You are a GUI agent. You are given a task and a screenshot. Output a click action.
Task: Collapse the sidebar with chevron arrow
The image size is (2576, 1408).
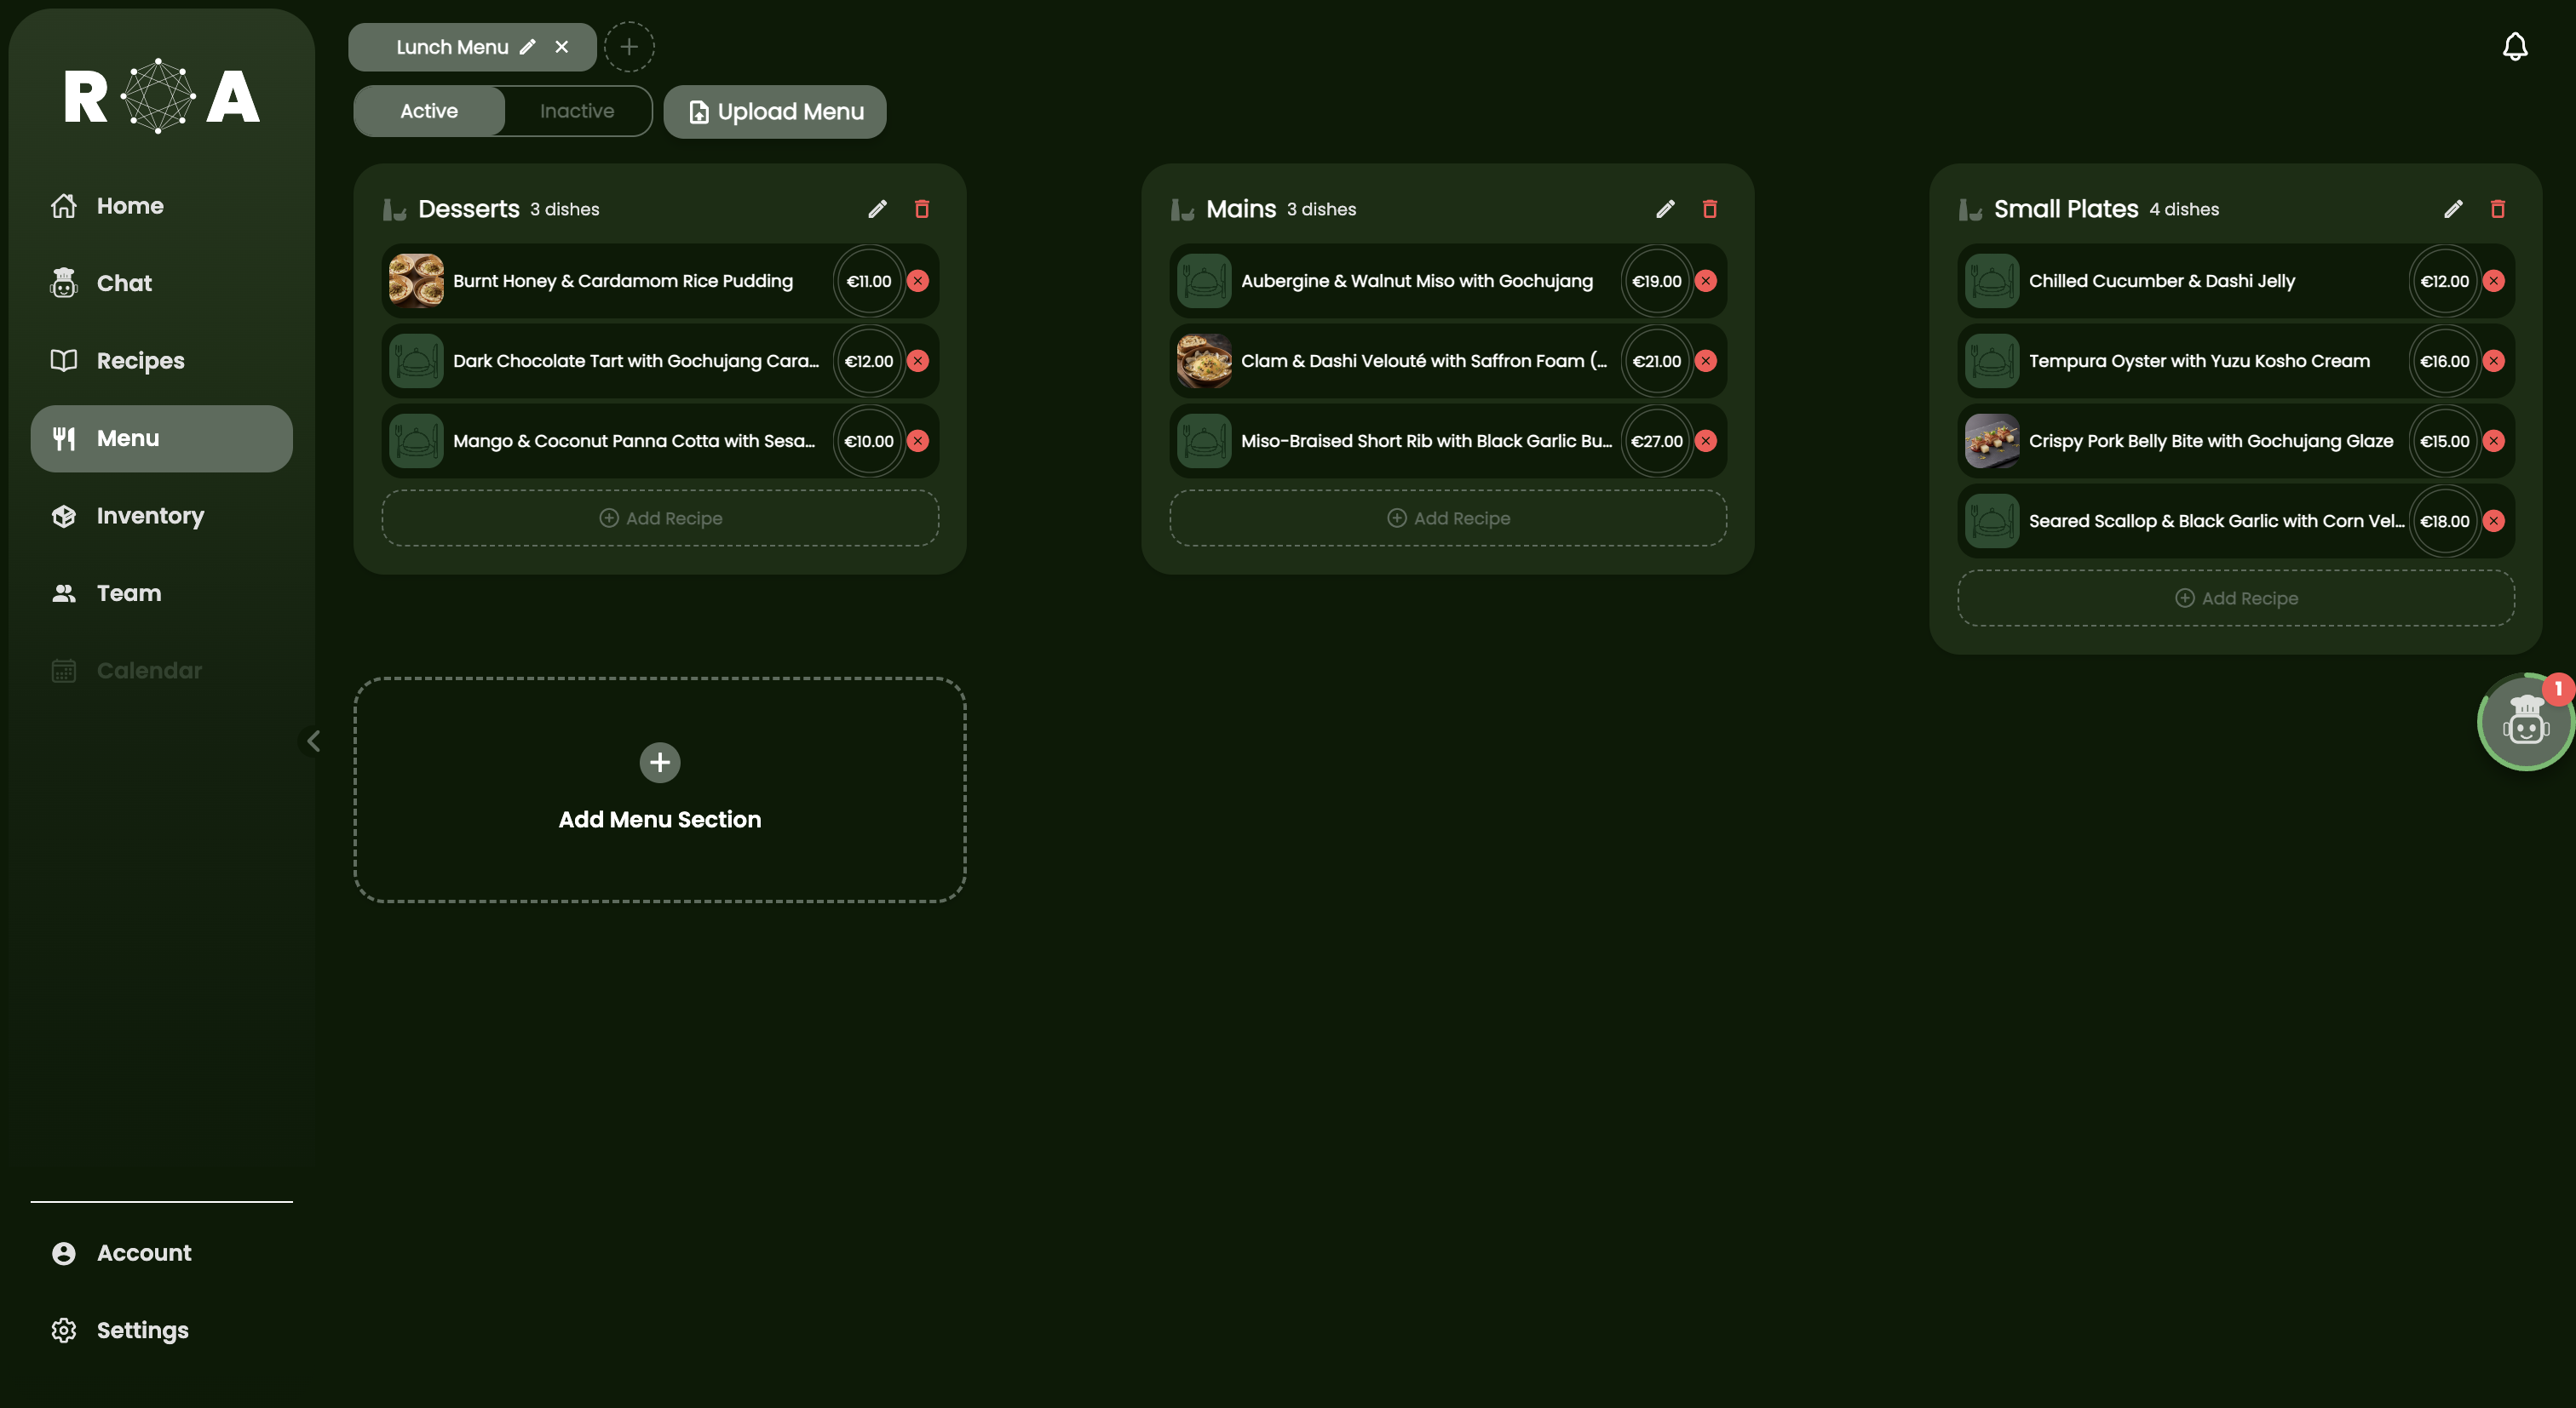point(313,741)
